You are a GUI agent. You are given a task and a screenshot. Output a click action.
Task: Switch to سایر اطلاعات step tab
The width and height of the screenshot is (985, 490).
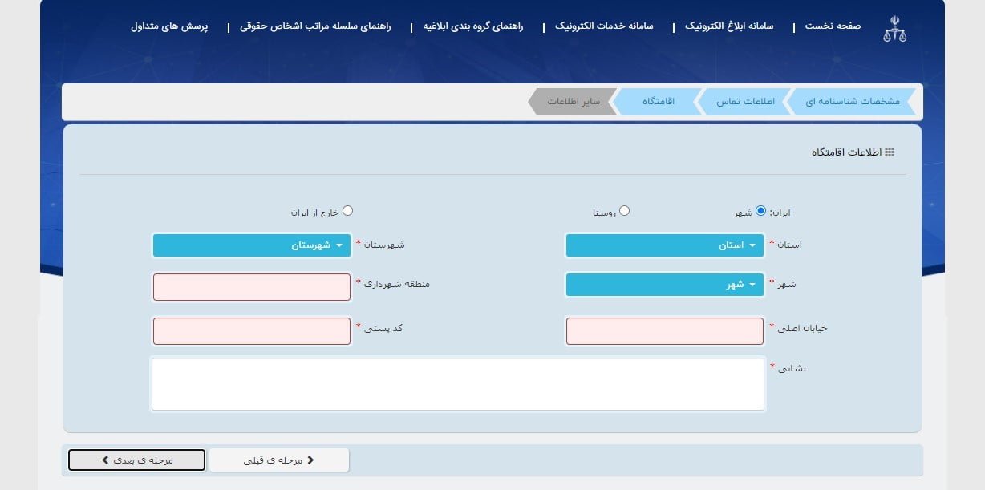tap(574, 102)
